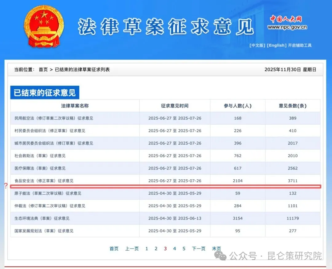
Task: Go to 下一页 next page
Action: 199,249
